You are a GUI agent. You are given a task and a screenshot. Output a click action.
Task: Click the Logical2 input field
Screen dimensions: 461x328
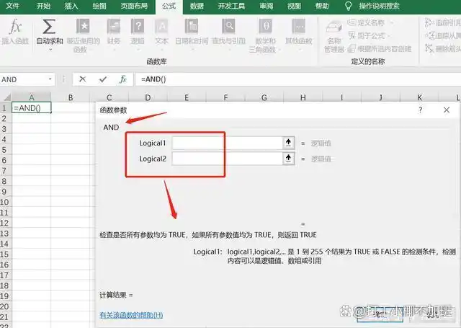click(x=228, y=159)
